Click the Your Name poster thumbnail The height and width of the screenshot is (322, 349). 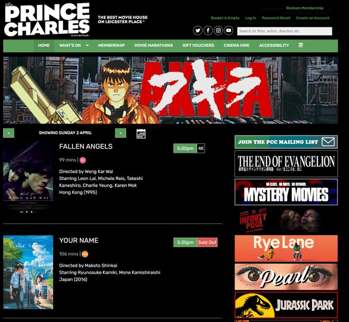tap(28, 272)
